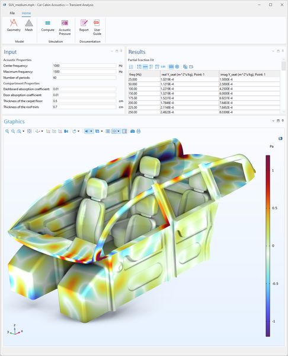Maximize the Input panel

117,51
